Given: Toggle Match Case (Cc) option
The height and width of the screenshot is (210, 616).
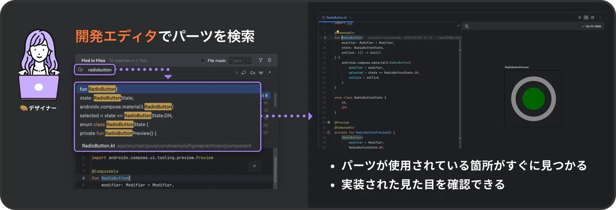Looking at the screenshot, I should (253, 73).
